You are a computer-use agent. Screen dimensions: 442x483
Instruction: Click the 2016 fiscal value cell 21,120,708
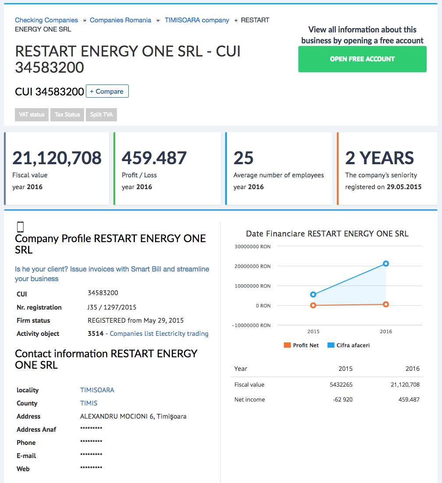click(405, 385)
